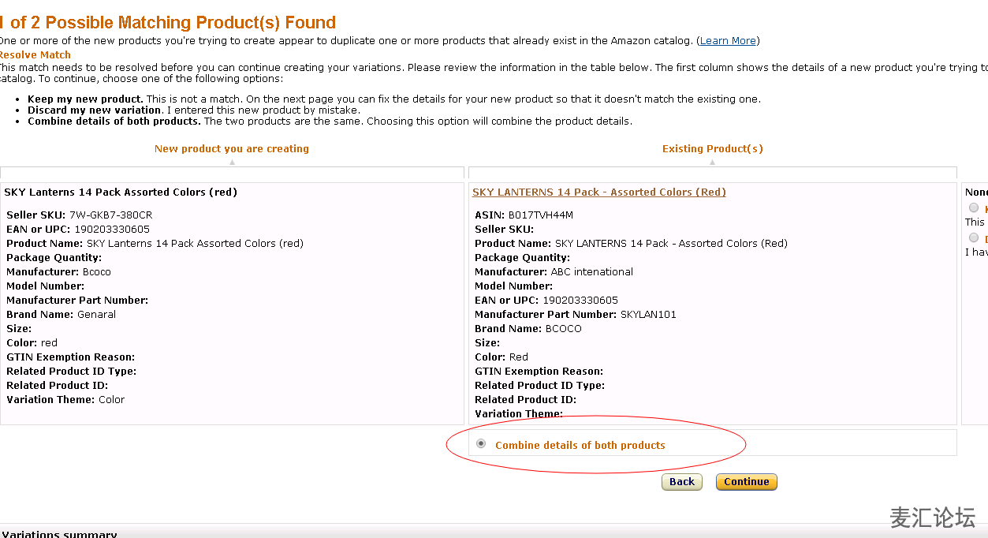Open the "Learn More" link
This screenshot has width=988, height=538.
pos(727,40)
